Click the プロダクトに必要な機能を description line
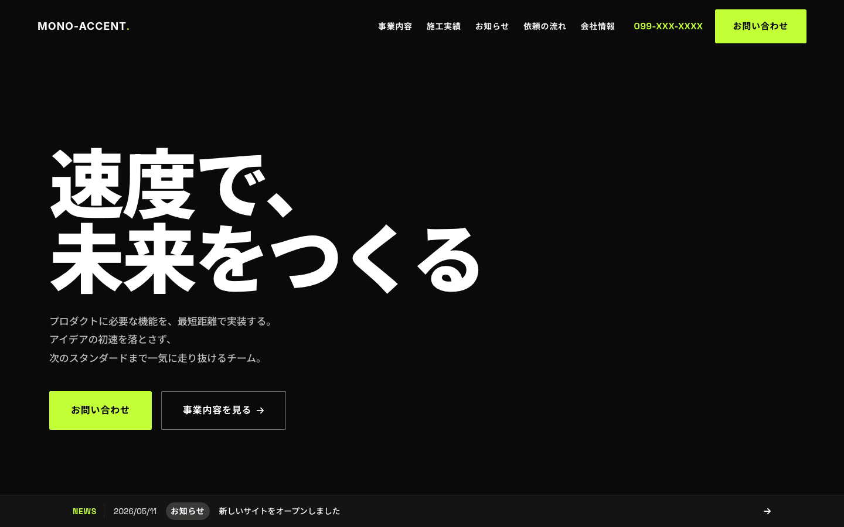 pyautogui.click(x=161, y=321)
